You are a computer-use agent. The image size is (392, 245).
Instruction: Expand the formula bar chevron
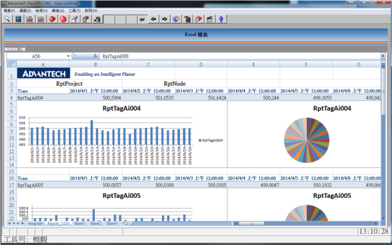[383, 56]
